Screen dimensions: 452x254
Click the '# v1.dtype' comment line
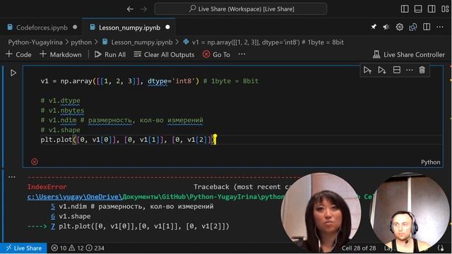point(61,100)
